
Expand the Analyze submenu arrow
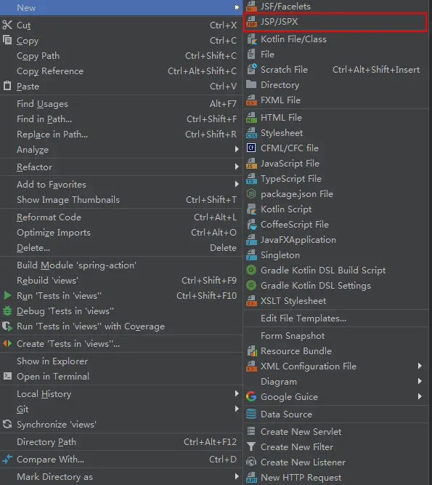(237, 149)
